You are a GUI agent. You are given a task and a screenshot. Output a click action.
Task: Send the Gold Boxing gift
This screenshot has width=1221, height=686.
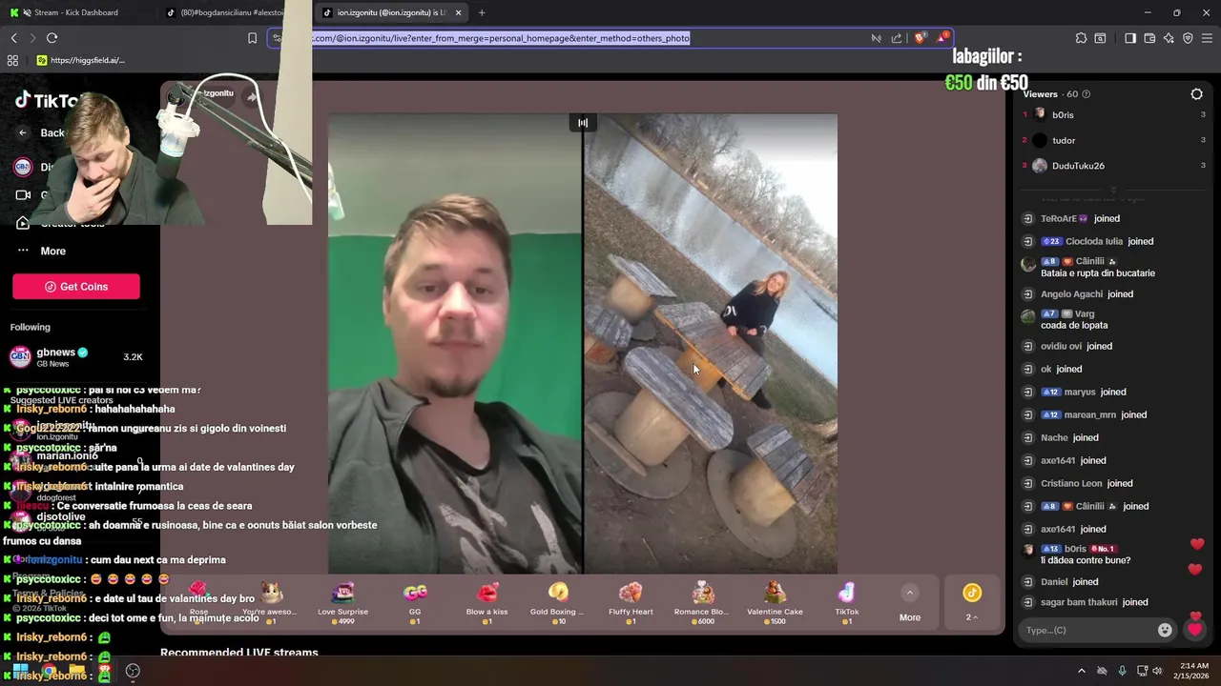pos(558,603)
